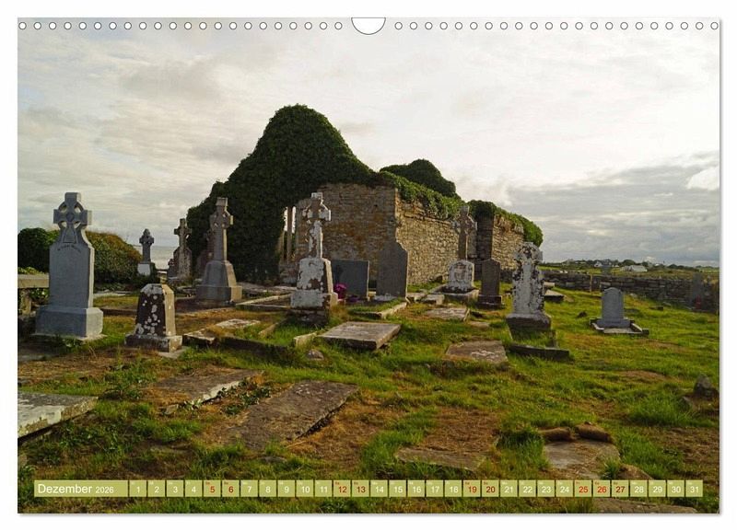Select red day 6 in calendar strip
This screenshot has height=531, width=737.
231,489
